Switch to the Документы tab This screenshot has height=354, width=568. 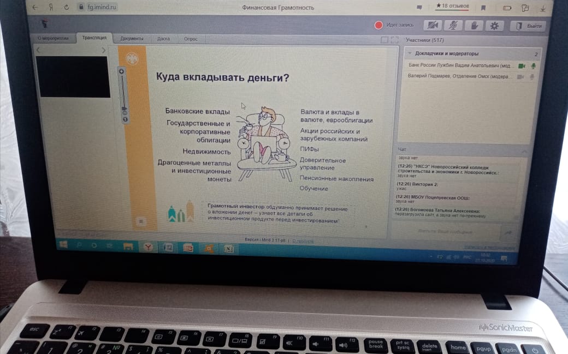[132, 39]
